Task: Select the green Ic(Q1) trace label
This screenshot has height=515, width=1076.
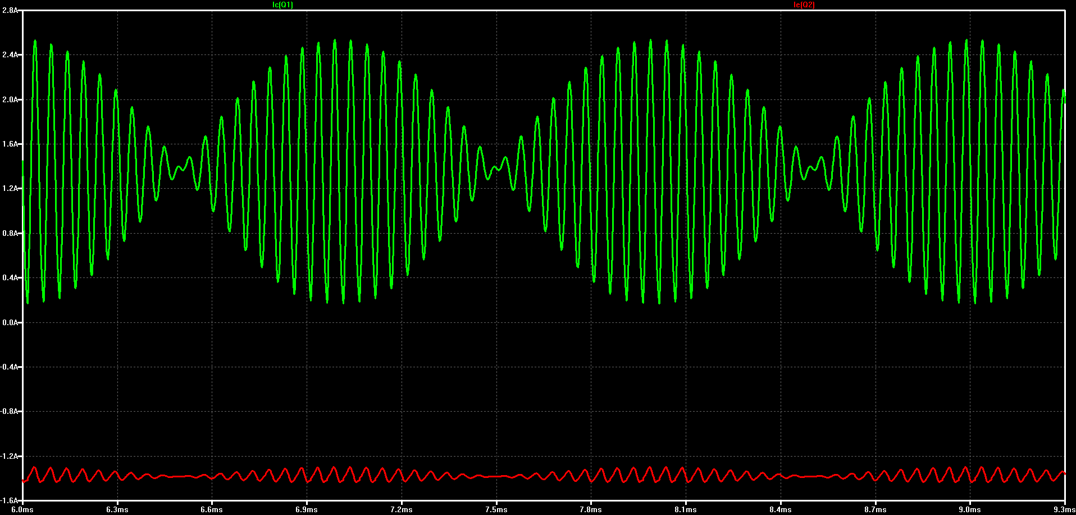Action: (x=282, y=4)
